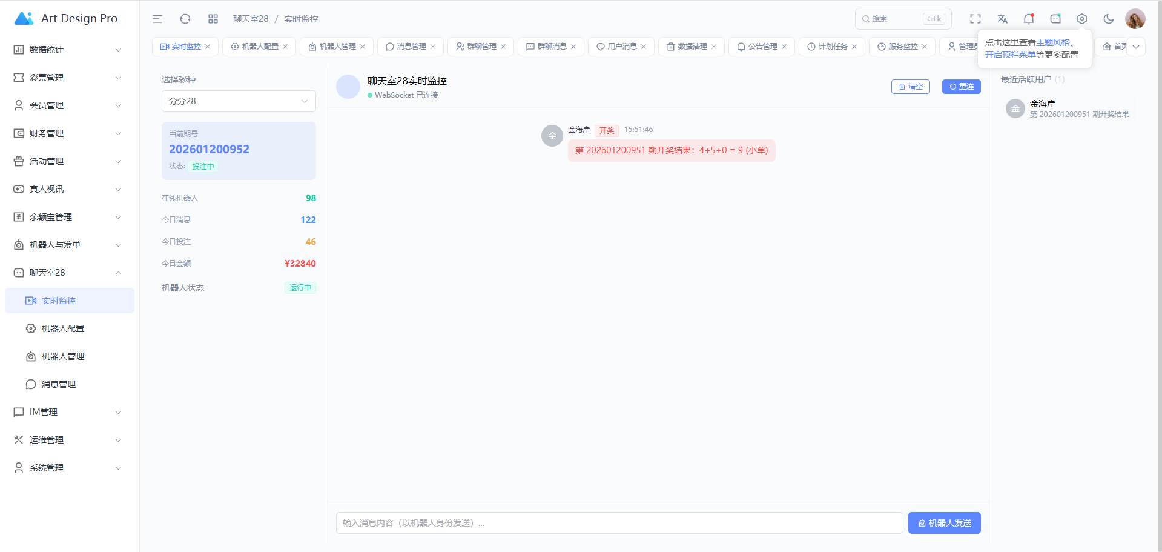Open the tab list dropdown chevron
The width and height of the screenshot is (1162, 552).
pos(1136,47)
